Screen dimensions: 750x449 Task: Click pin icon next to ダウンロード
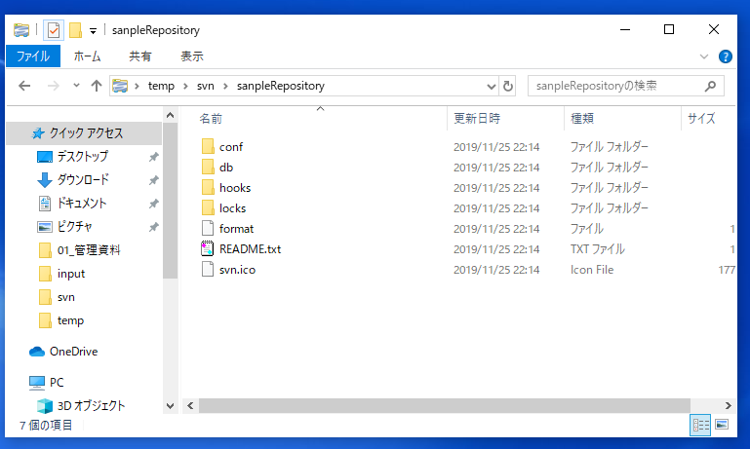pyautogui.click(x=153, y=180)
